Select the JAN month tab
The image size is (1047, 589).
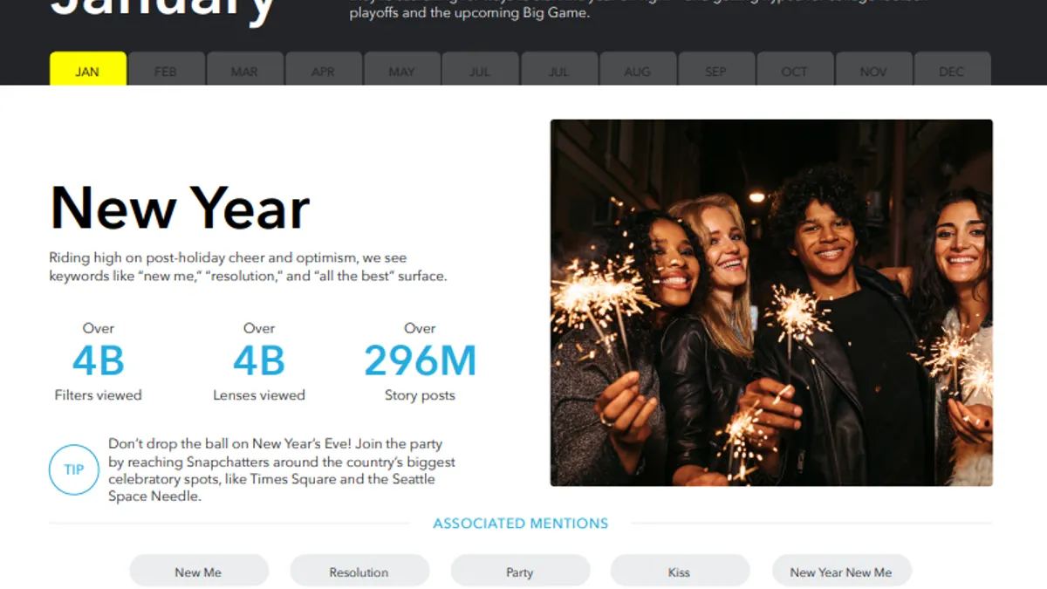click(88, 69)
